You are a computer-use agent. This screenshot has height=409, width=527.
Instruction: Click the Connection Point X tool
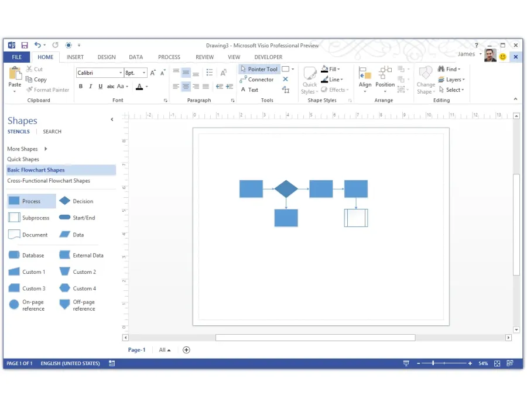(285, 79)
